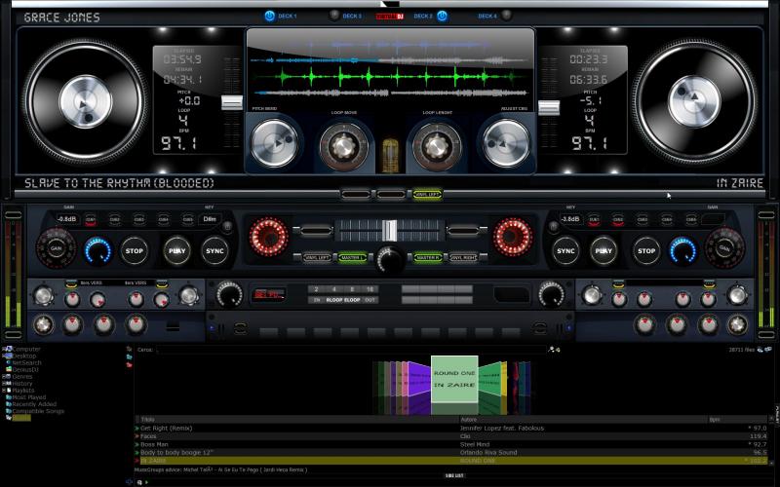The width and height of the screenshot is (780, 487).
Task: Click the red folder icon beside browser
Action: click(130, 364)
